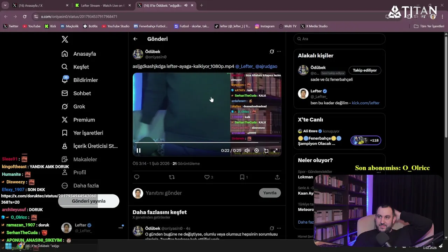The height and width of the screenshot is (252, 448).
Task: Open BotRix bookmark
Action: (90, 26)
